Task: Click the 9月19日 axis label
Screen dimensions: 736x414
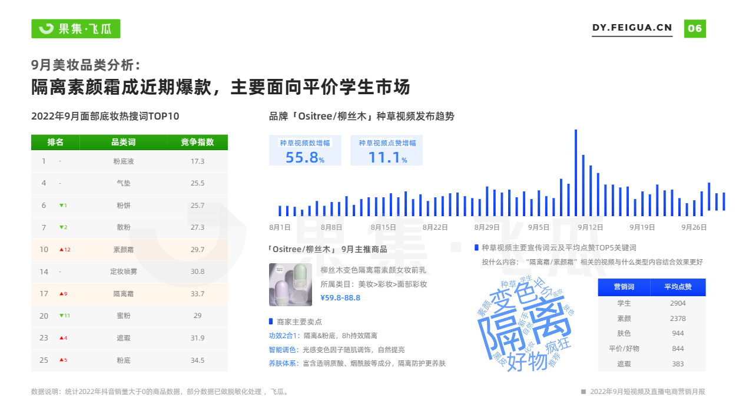Action: (642, 227)
